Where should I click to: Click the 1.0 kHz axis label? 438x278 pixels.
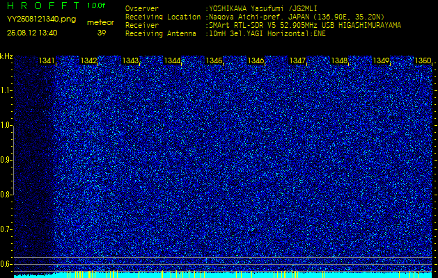pos(6,125)
